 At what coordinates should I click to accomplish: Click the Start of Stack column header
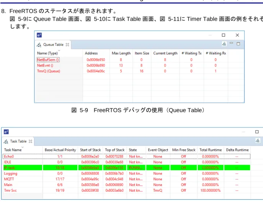pyautogui.click(x=90, y=150)
